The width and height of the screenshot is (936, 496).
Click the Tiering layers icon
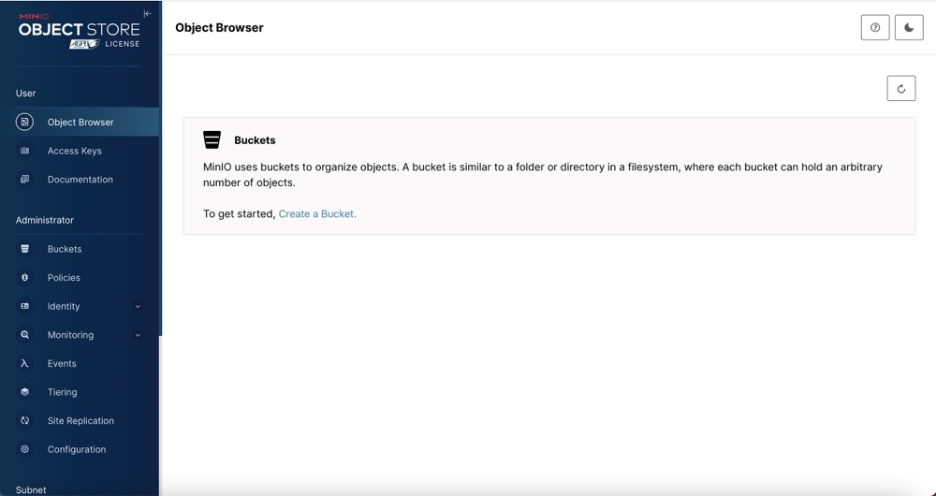click(x=25, y=392)
